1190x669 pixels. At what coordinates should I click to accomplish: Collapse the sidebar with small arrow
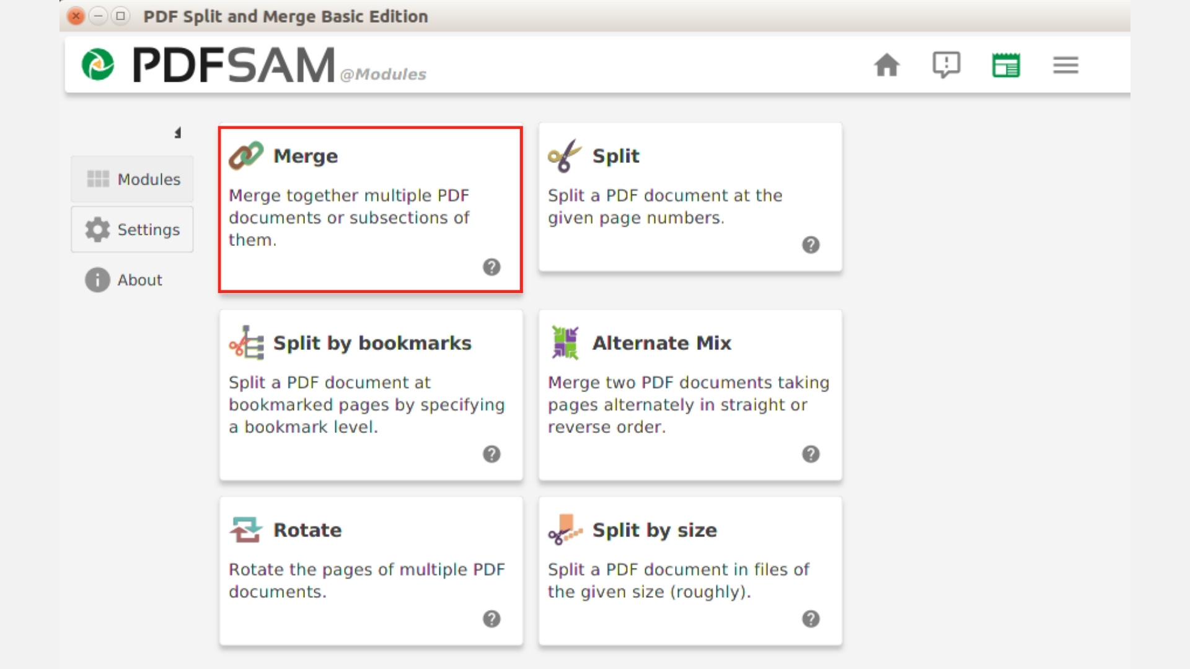178,133
